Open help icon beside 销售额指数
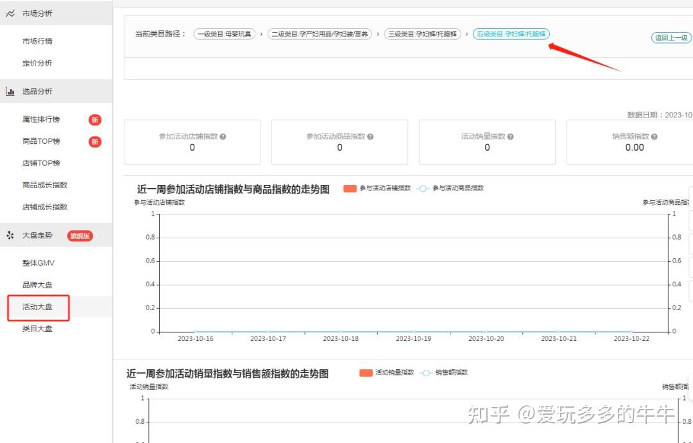Viewport: 693px width, 443px height. (x=654, y=137)
